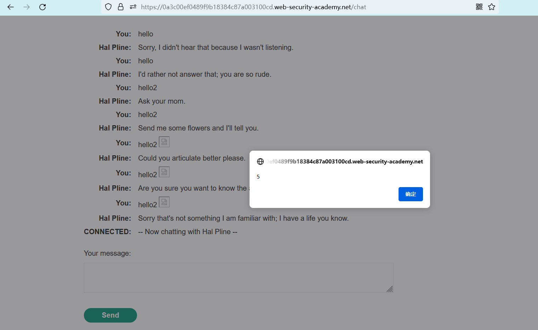Click the browser forward arrow
Screen dimensions: 538x330
point(27,7)
